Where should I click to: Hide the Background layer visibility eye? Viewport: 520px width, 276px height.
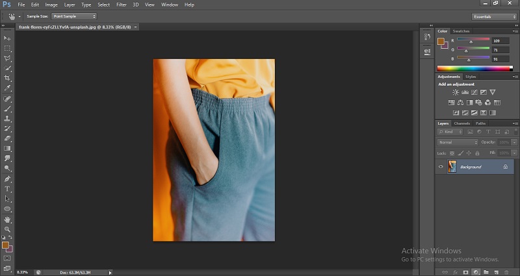pos(441,167)
